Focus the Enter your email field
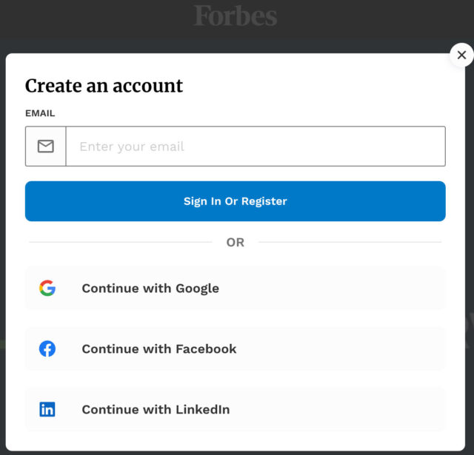This screenshot has width=474, height=455. pyautogui.click(x=256, y=146)
